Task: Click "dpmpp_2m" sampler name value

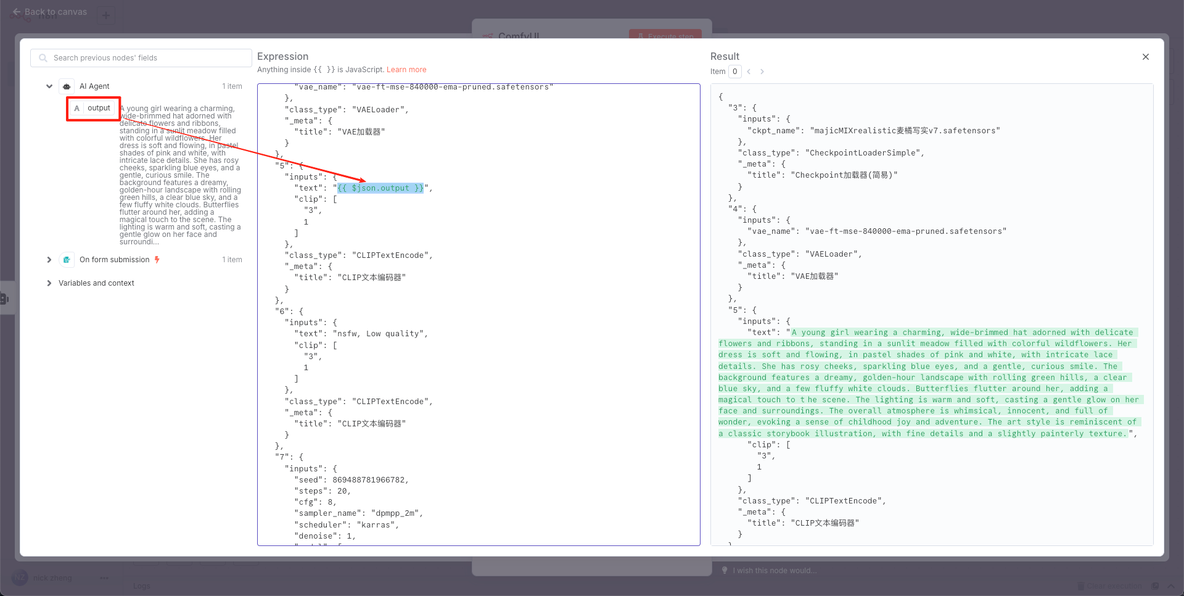Action: pos(395,513)
